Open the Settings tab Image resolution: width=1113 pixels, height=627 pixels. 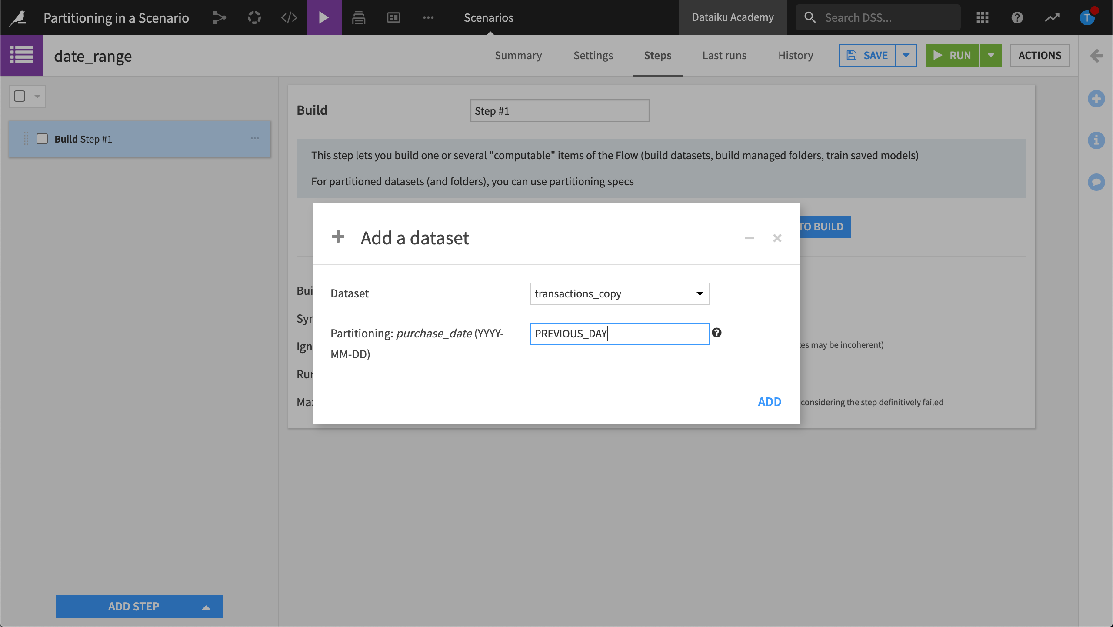click(593, 56)
